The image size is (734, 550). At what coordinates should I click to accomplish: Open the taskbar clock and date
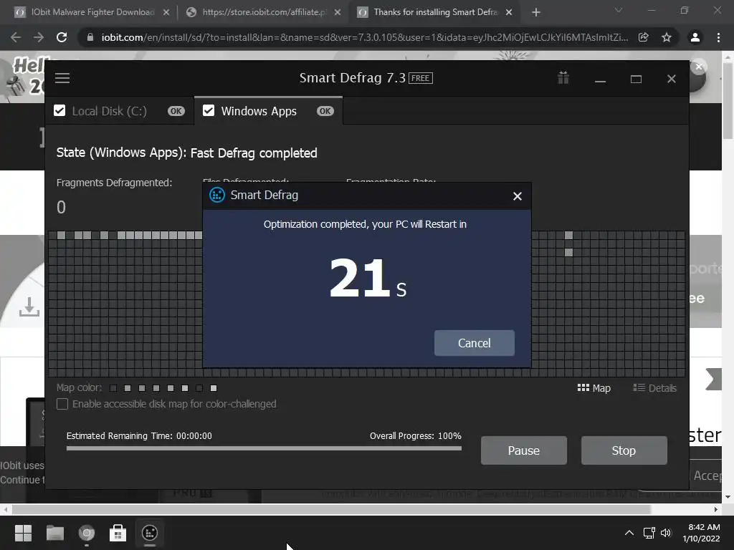[701, 533]
